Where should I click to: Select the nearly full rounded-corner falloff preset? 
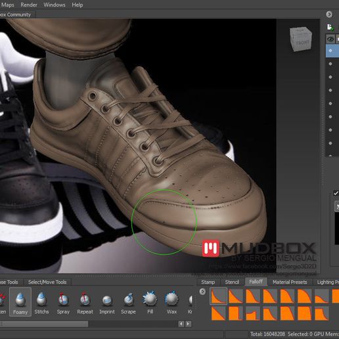pos(304,313)
